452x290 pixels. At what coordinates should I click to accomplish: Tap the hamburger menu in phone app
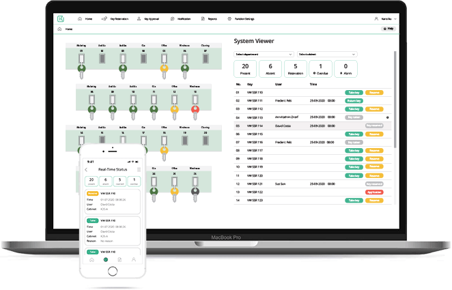click(139, 170)
